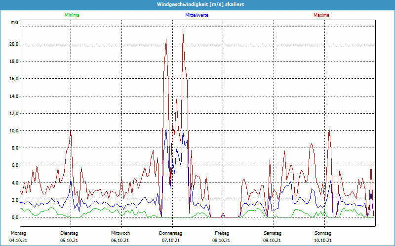Click the Dienstag day label
Image resolution: width=395 pixels, height=246 pixels.
(x=69, y=233)
